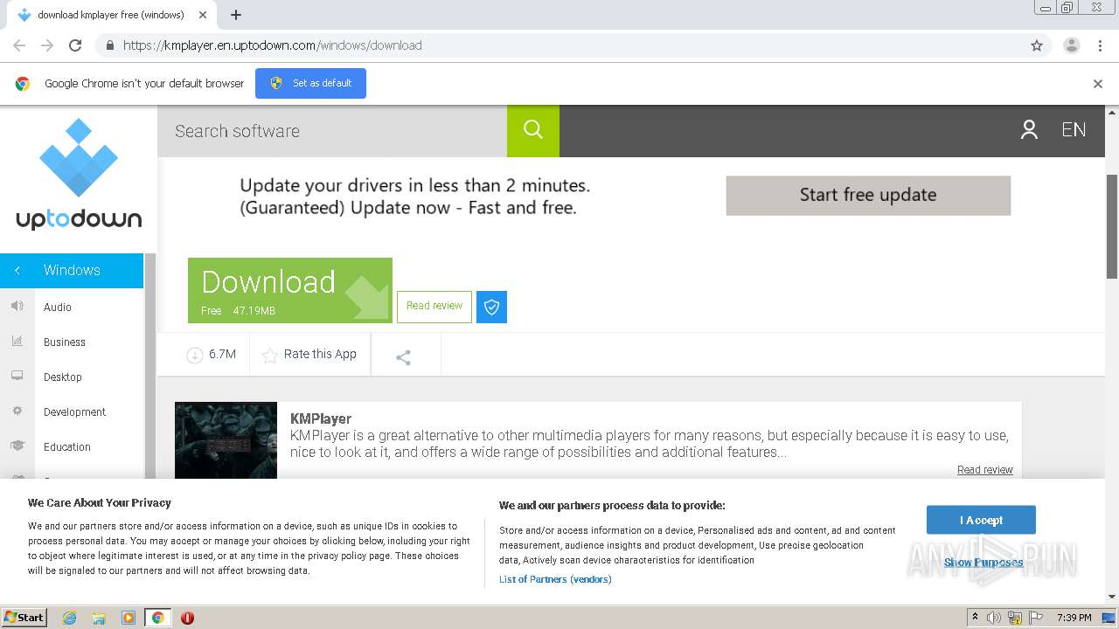Image resolution: width=1119 pixels, height=629 pixels.
Task: Click Chrome icon in taskbar
Action: pyautogui.click(x=157, y=618)
